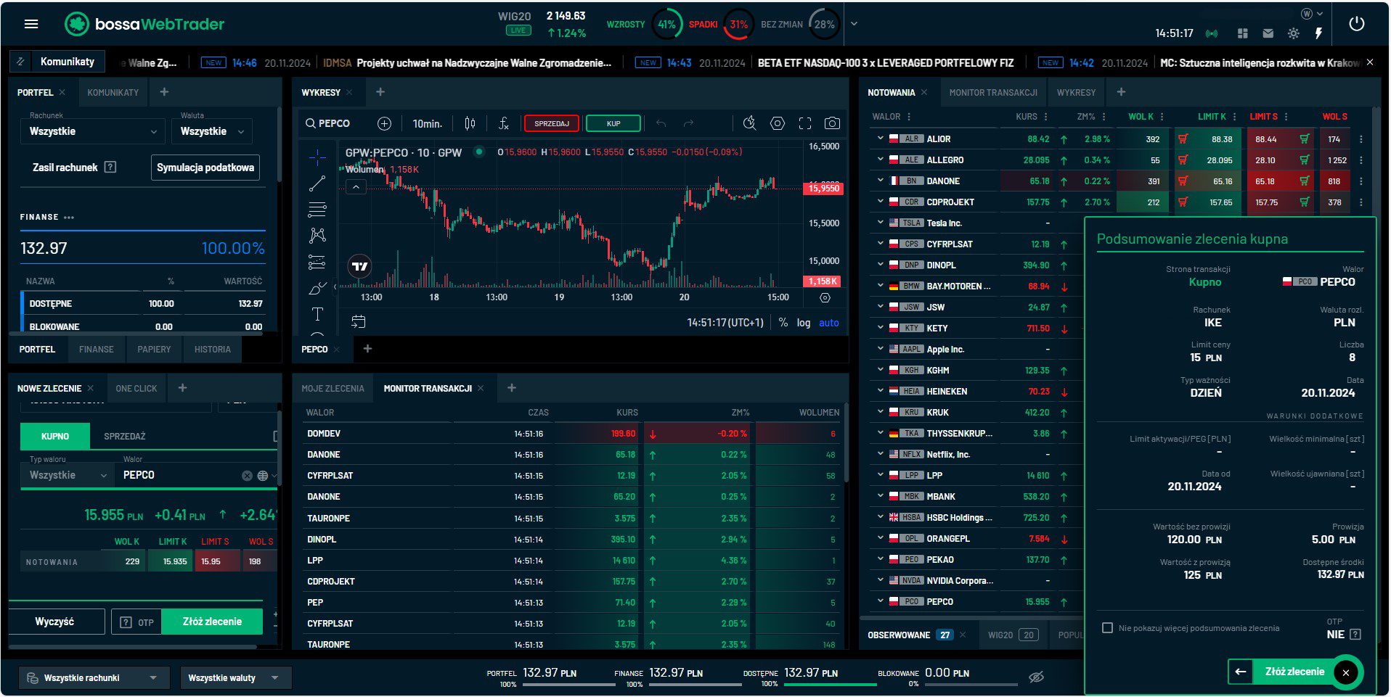
Task: Click the Zasil rachunek link
Action: 65,168
